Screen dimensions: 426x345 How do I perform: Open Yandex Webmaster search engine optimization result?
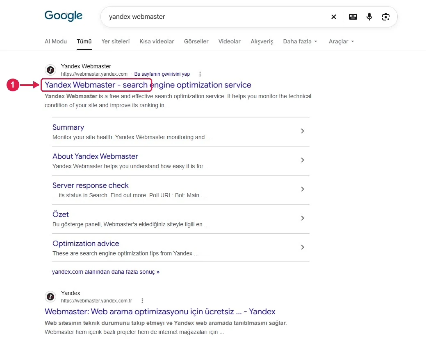click(x=148, y=85)
